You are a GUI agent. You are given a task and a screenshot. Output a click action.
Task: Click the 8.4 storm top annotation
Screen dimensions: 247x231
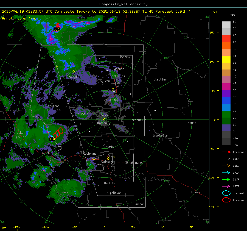pyautogui.click(x=52, y=139)
